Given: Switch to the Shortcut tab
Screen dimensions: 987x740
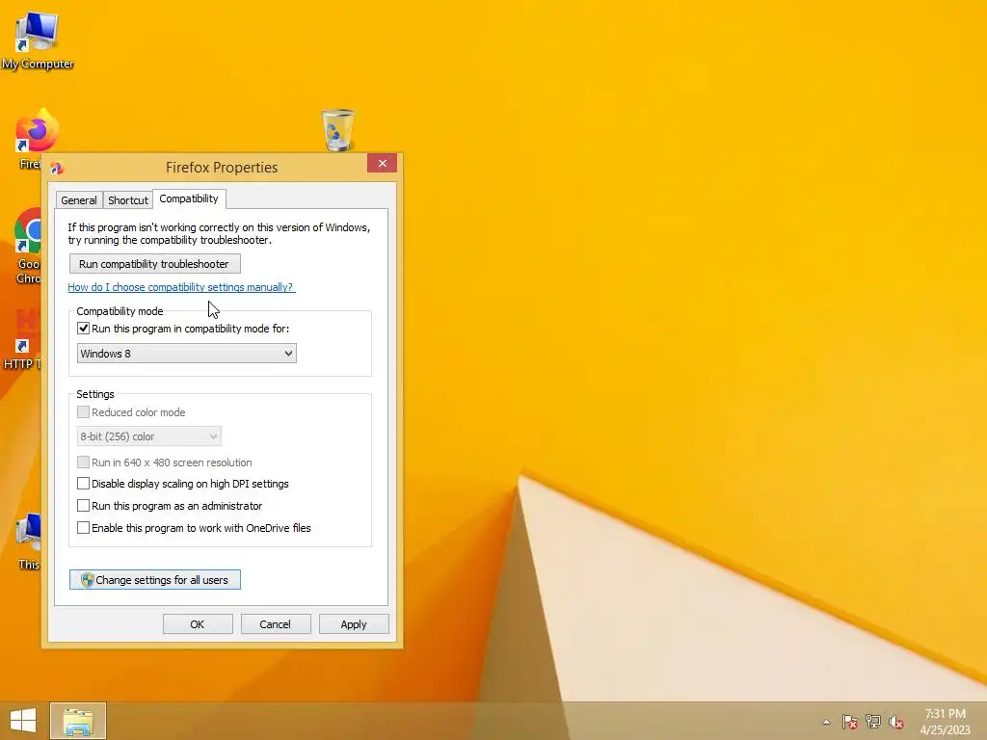Looking at the screenshot, I should [x=128, y=200].
